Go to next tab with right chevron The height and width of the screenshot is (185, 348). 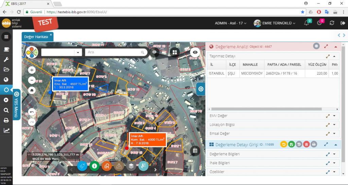pyautogui.click(x=344, y=35)
